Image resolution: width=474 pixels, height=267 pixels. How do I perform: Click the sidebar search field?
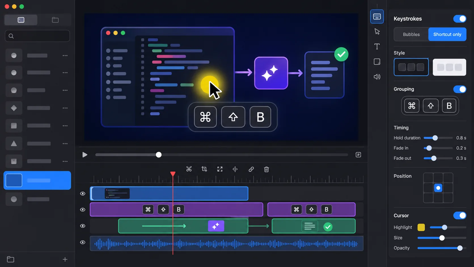pos(37,36)
